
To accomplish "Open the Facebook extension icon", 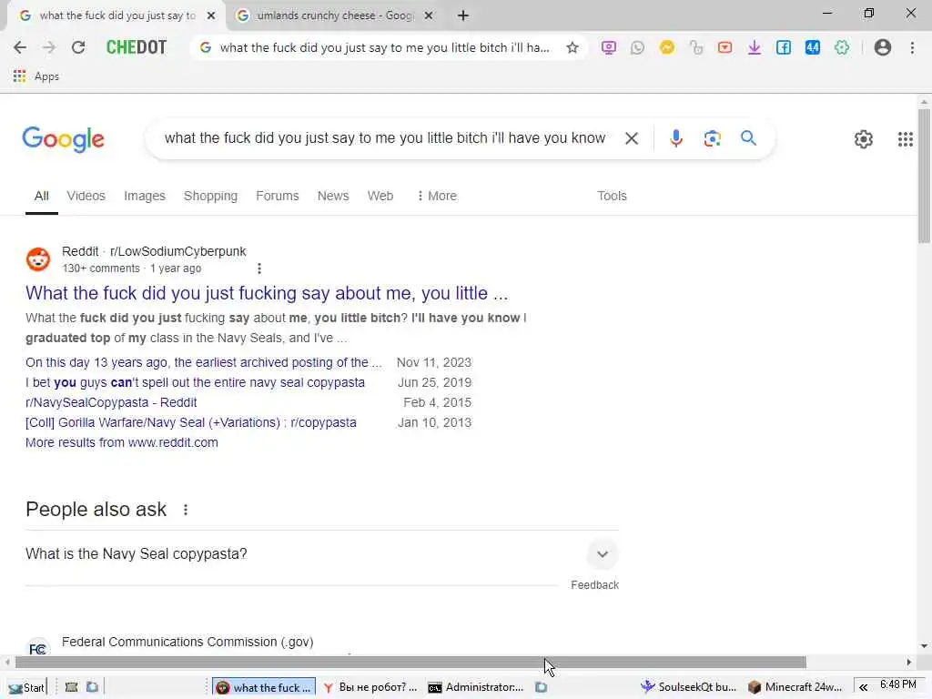I will pos(784,47).
